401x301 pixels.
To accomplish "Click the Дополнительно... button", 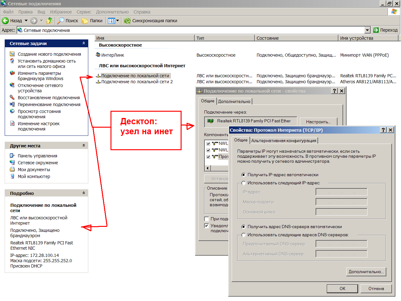I will (x=366, y=272).
